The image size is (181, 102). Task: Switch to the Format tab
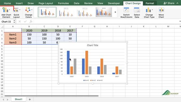(x=150, y=3)
